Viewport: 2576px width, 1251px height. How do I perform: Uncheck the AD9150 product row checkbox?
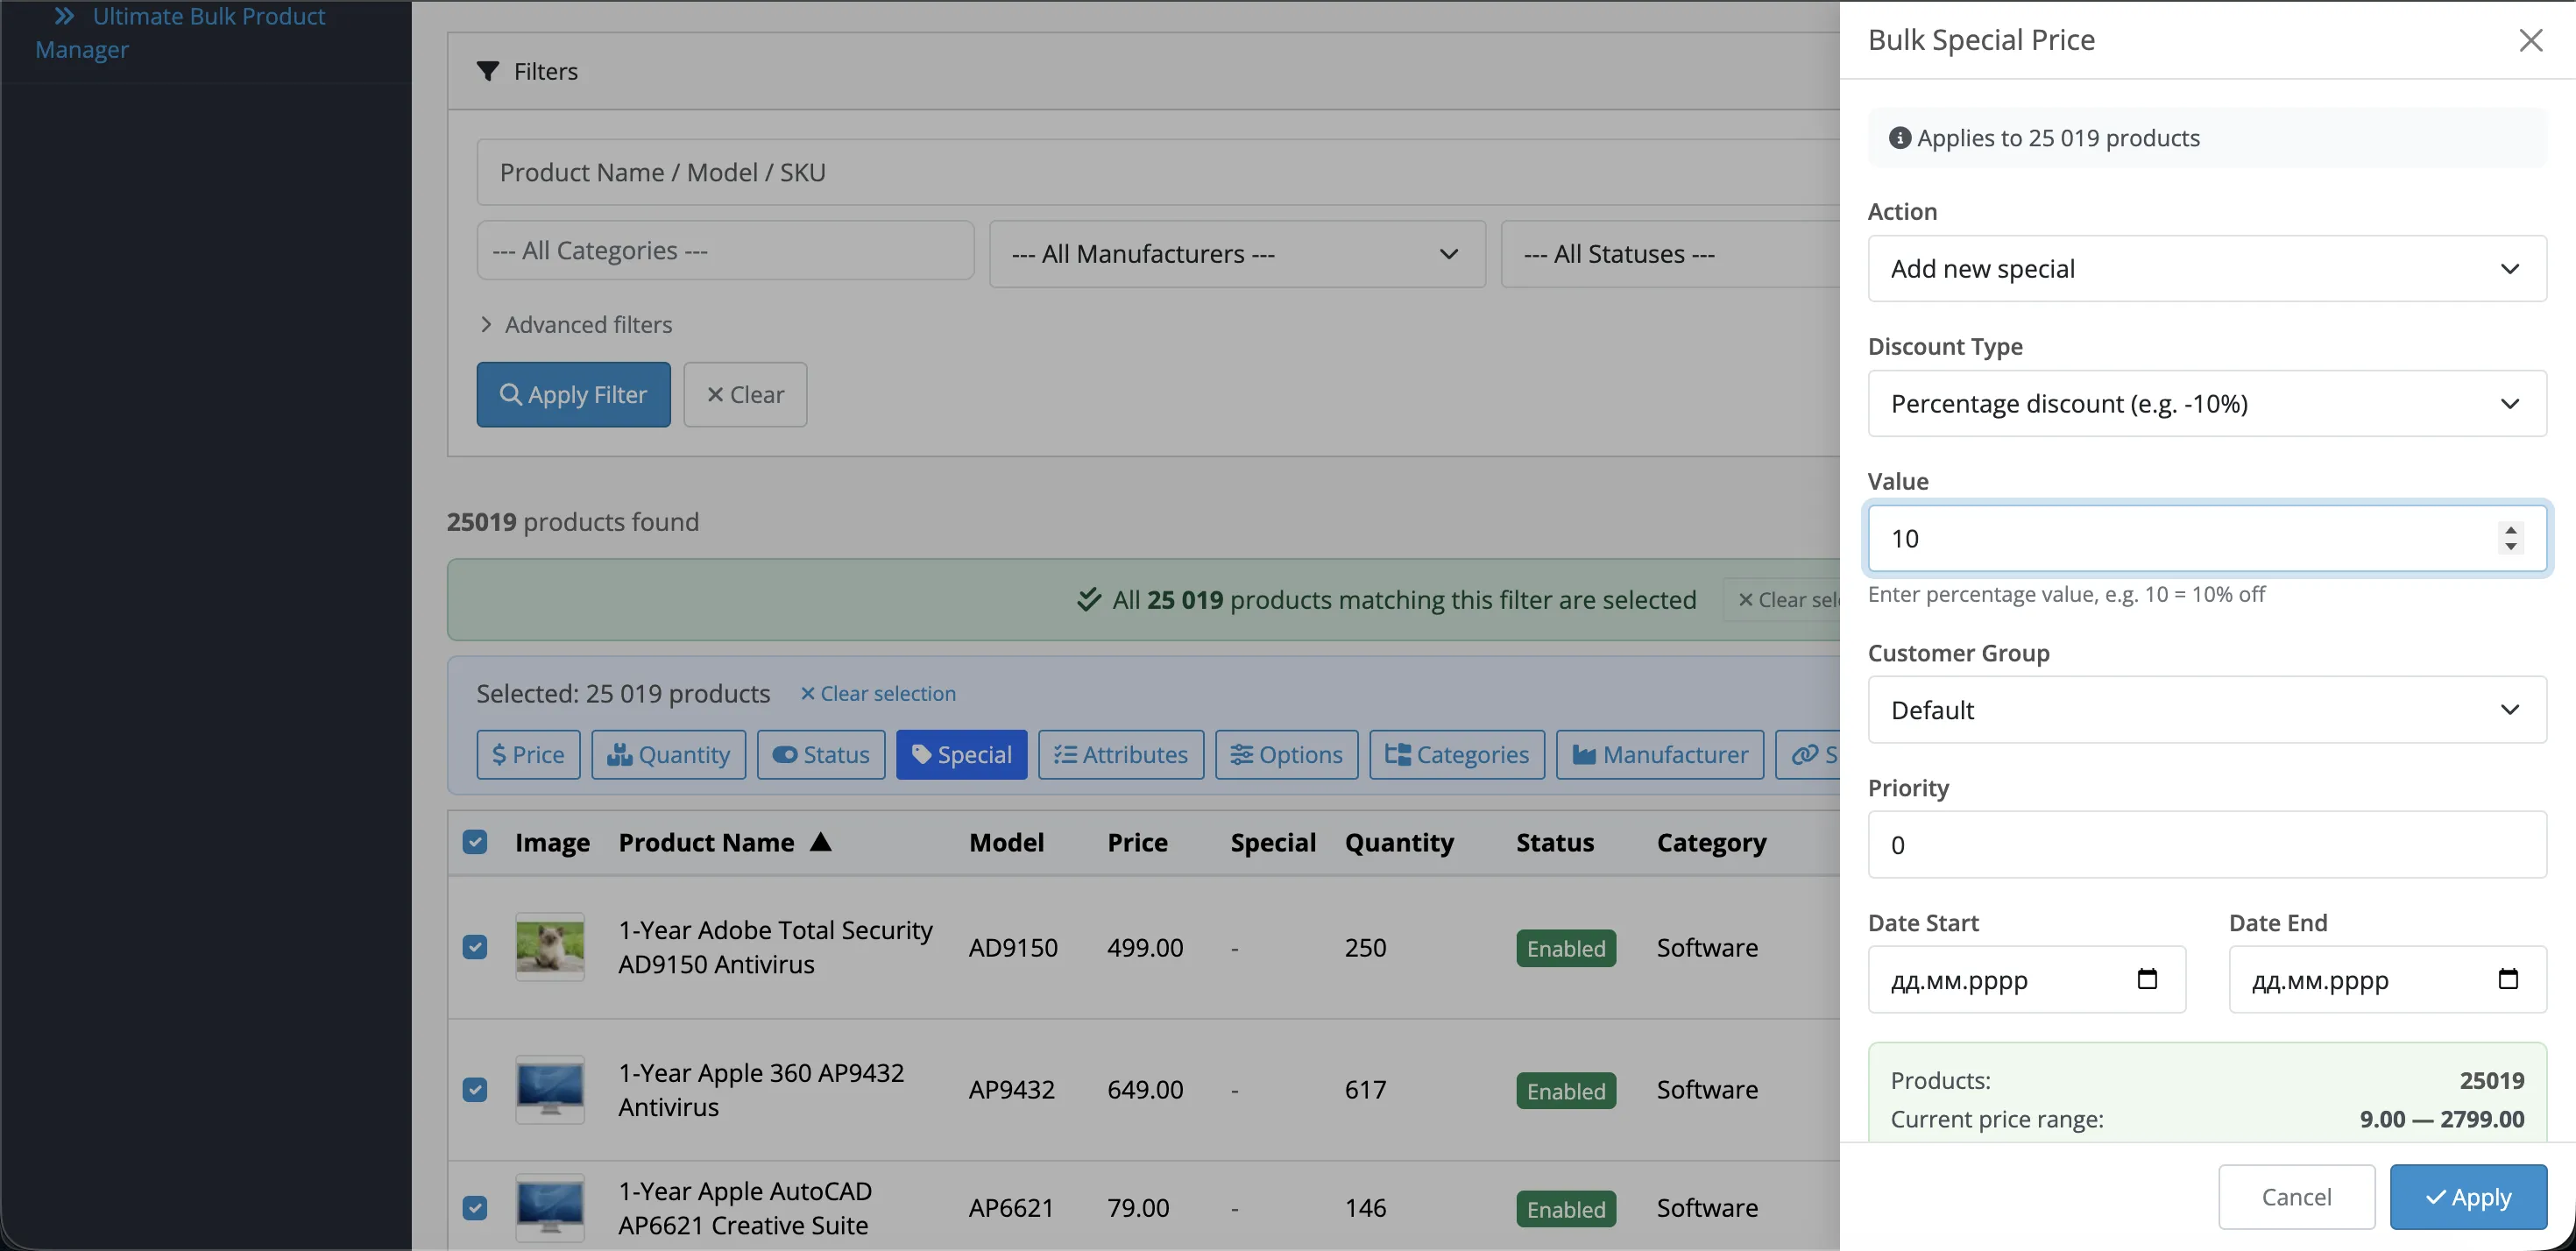475,947
